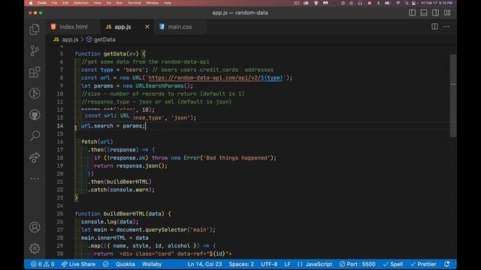Open errors and warnings in status bar

click(x=43, y=264)
